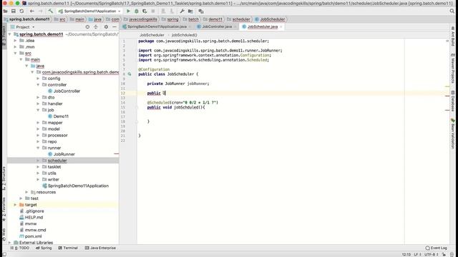Click the gutter icon beside class JobScheduler
458x257 pixels.
pyautogui.click(x=130, y=74)
